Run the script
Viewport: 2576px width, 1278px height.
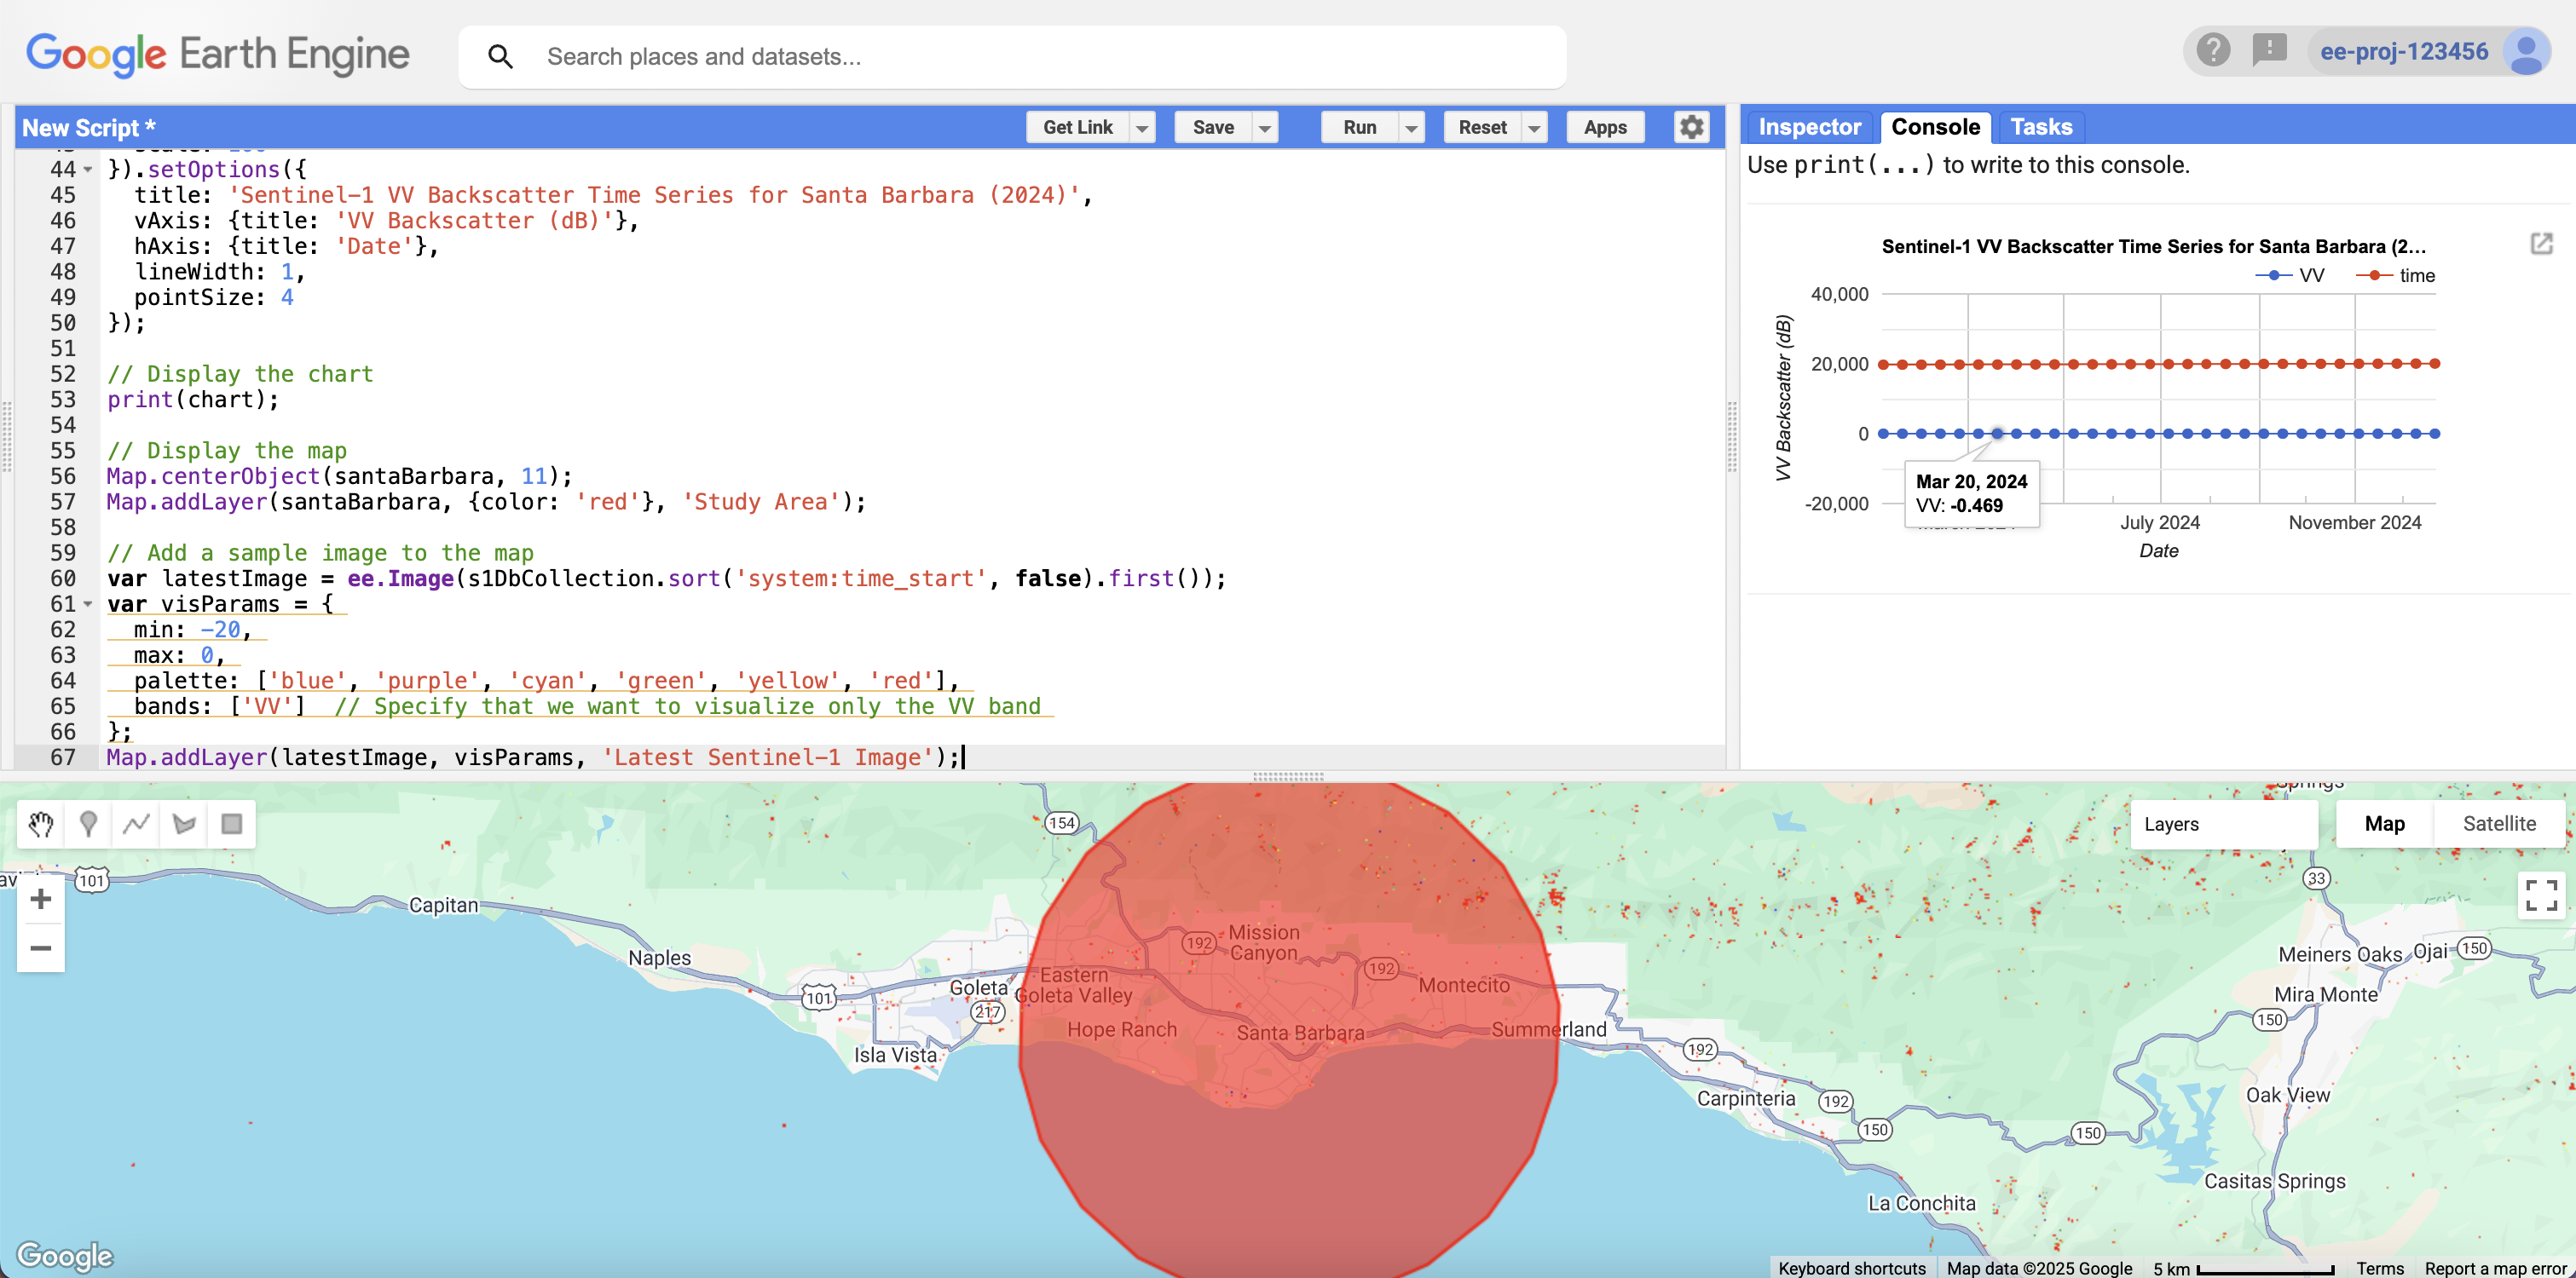coord(1359,127)
